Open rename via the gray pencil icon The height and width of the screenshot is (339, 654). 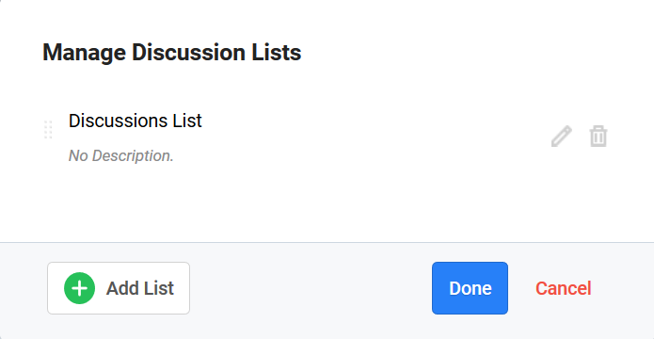pos(562,137)
